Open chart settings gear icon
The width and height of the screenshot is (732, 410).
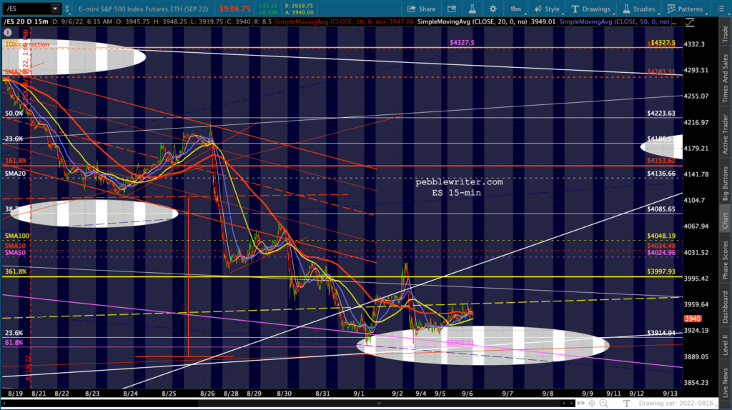493,9
